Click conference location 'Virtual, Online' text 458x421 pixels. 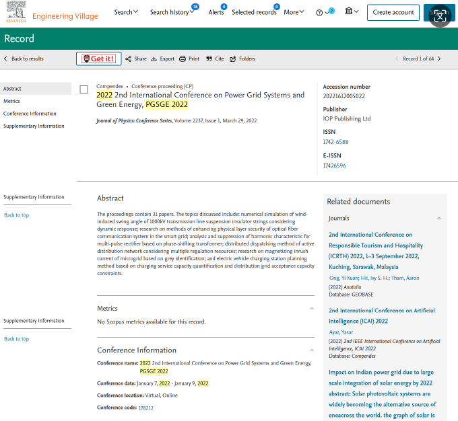pyautogui.click(x=161, y=395)
